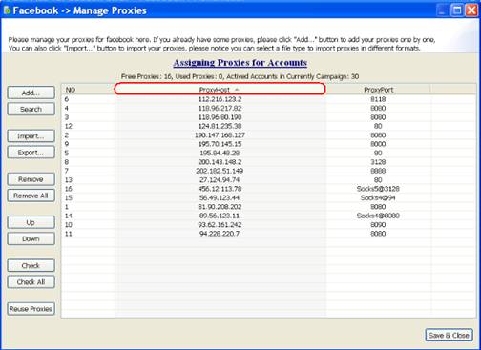
Task: Select proxy host 81.90.208.202
Action: click(220, 207)
